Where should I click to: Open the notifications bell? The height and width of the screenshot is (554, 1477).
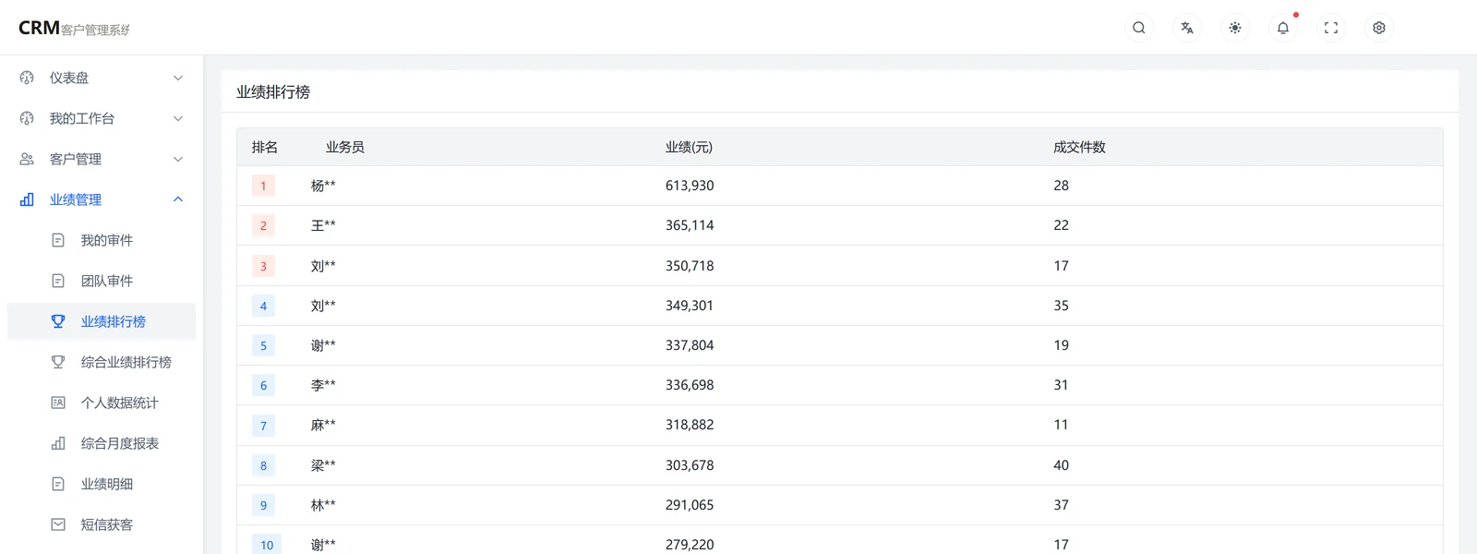(1283, 28)
